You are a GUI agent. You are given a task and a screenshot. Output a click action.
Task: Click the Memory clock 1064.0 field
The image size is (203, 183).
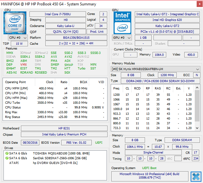pos(159,55)
